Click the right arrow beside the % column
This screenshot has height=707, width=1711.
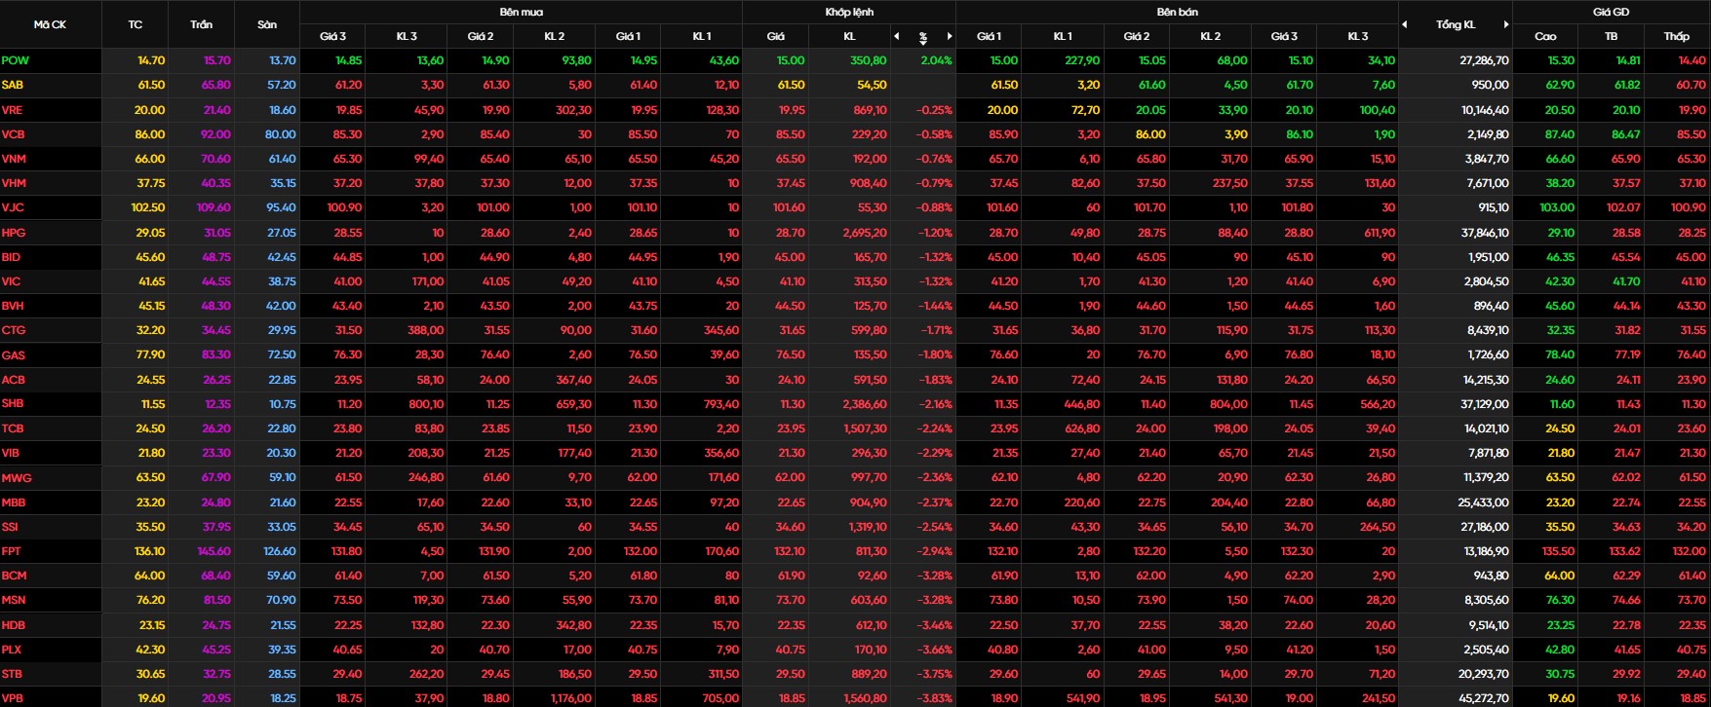coord(950,36)
